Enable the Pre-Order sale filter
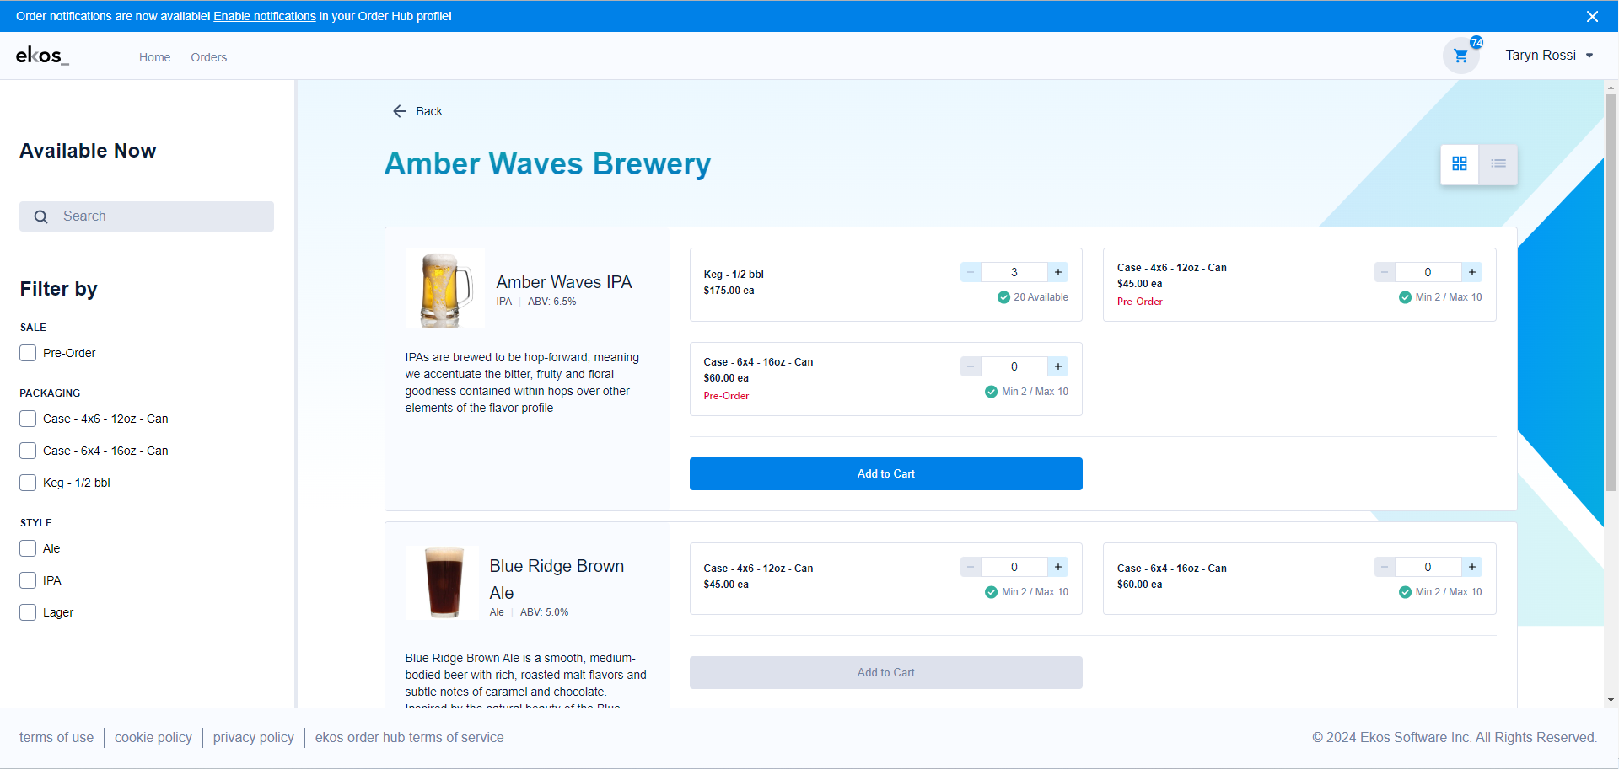The width and height of the screenshot is (1619, 769). [x=28, y=353]
